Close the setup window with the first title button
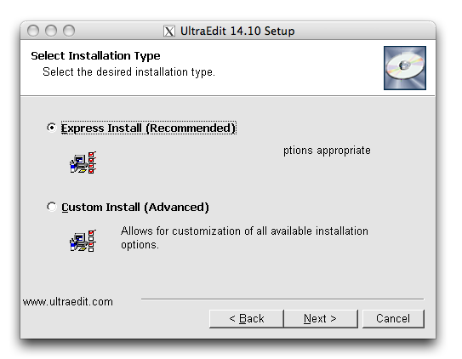 pos(33,31)
